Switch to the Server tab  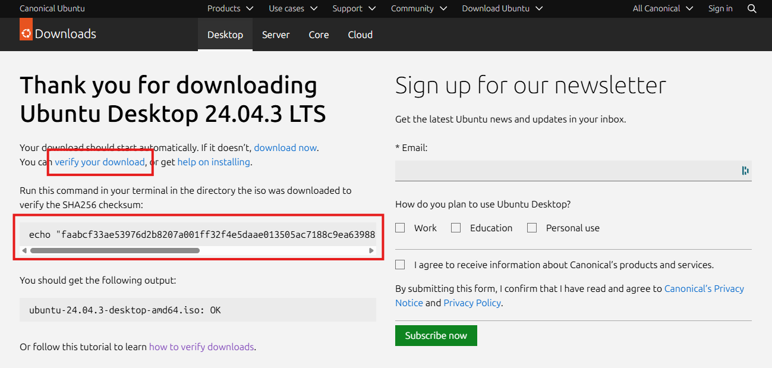click(276, 34)
